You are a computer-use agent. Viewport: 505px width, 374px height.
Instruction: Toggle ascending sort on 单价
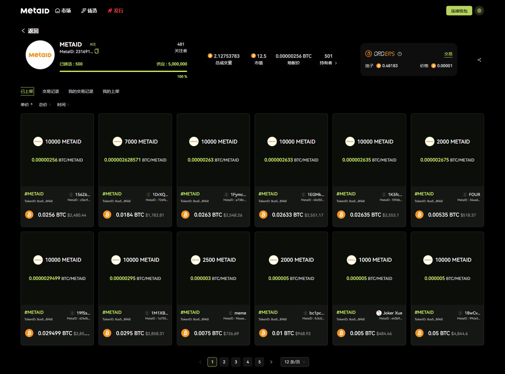coord(26,104)
